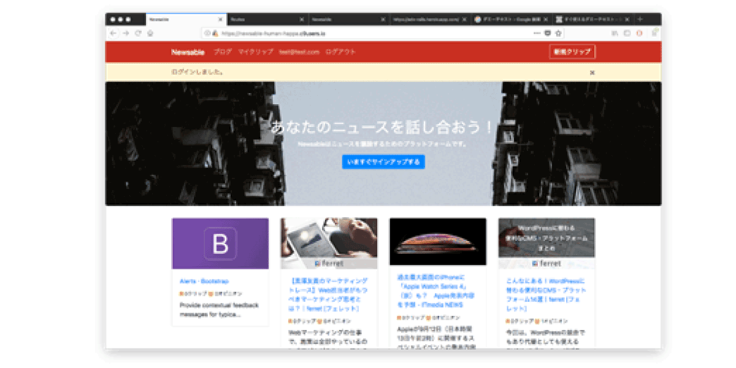Open the page actions ellipsis menu

pos(537,33)
